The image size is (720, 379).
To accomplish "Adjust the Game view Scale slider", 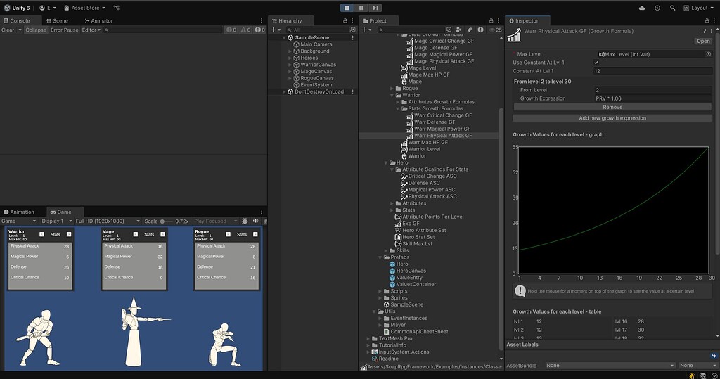I will 165,221.
